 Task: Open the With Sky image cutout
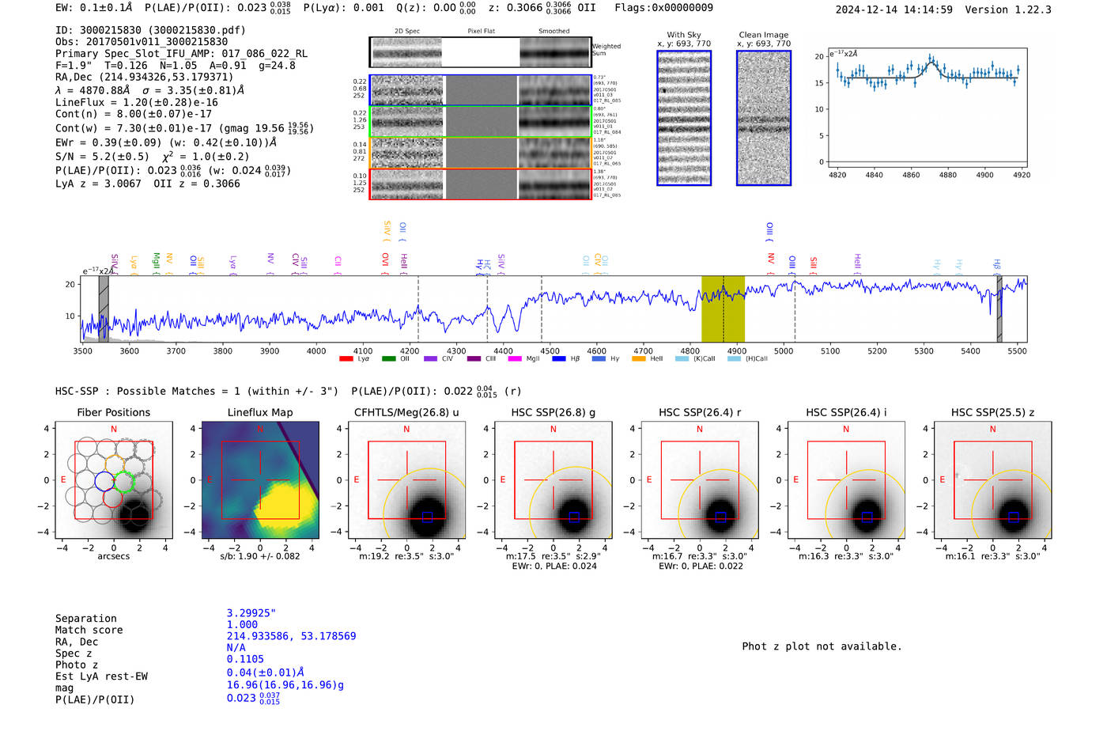684,118
